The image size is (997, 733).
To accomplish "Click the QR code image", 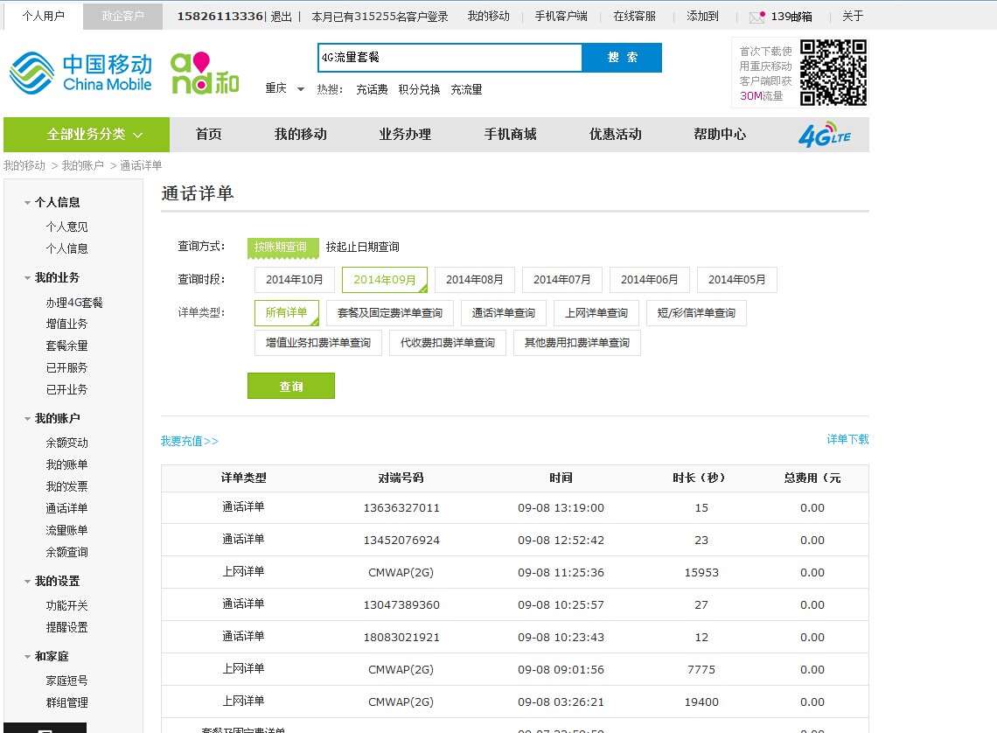I will pyautogui.click(x=833, y=73).
